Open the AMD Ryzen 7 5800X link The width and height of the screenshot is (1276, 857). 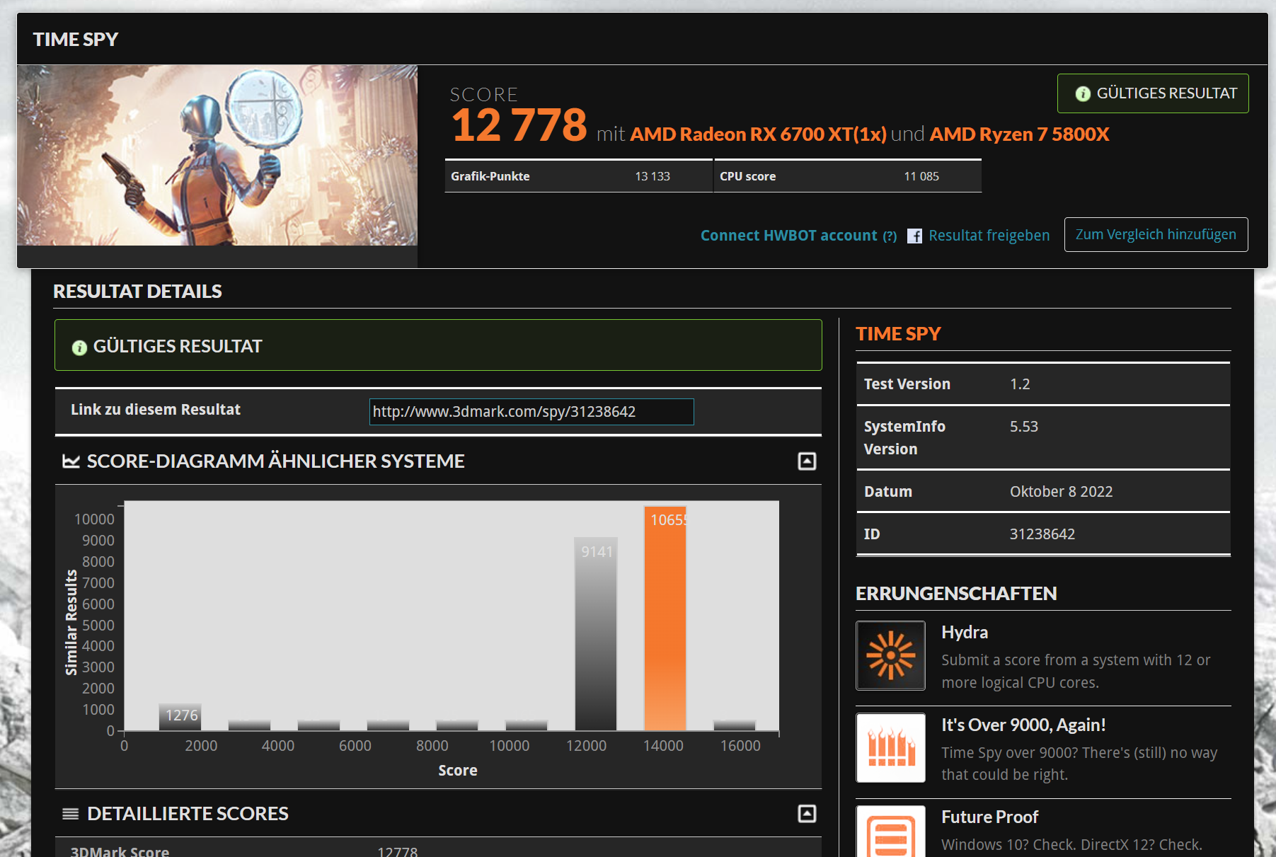point(1019,134)
